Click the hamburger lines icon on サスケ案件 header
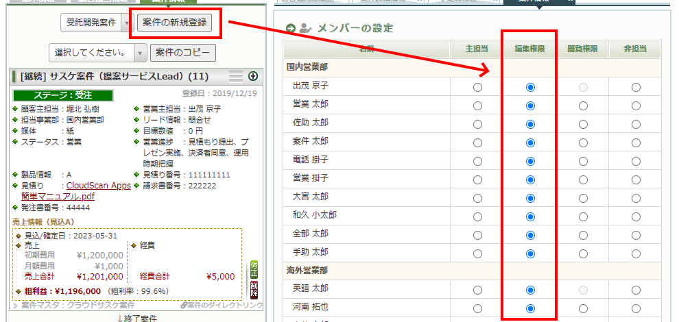This screenshot has width=679, height=322. [x=235, y=76]
